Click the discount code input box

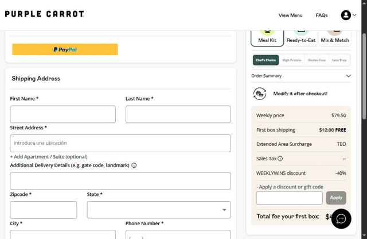[x=289, y=198]
